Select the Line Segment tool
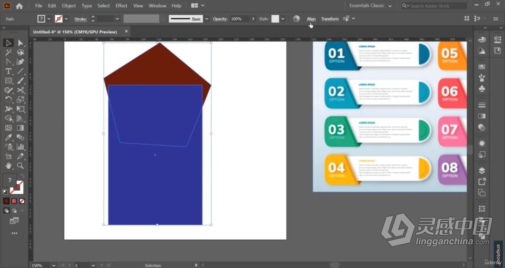Viewport: 505px width, 268px height. (x=21, y=71)
